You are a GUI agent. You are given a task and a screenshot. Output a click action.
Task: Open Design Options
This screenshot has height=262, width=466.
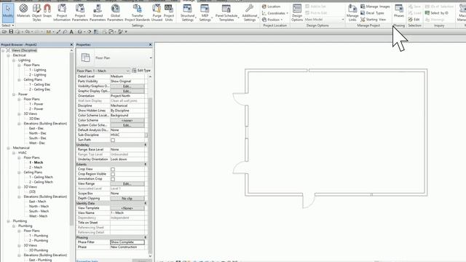[x=297, y=13]
